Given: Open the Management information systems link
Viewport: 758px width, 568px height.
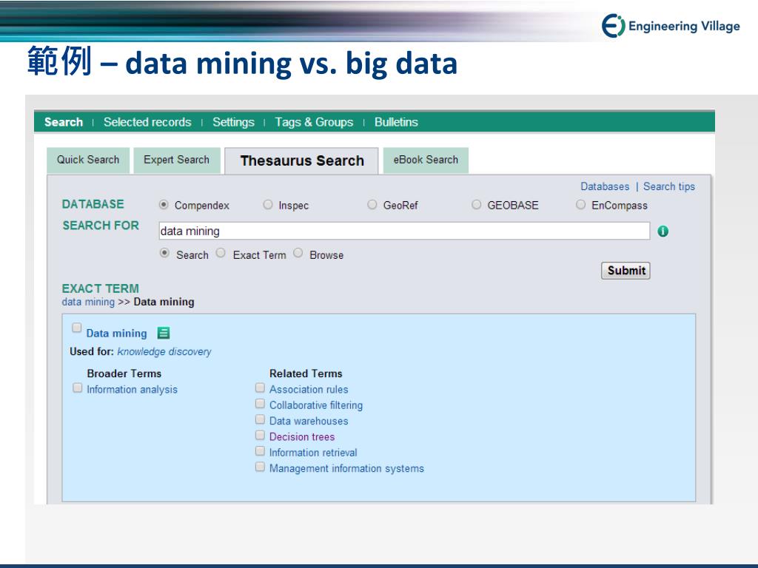Looking at the screenshot, I should 346,468.
